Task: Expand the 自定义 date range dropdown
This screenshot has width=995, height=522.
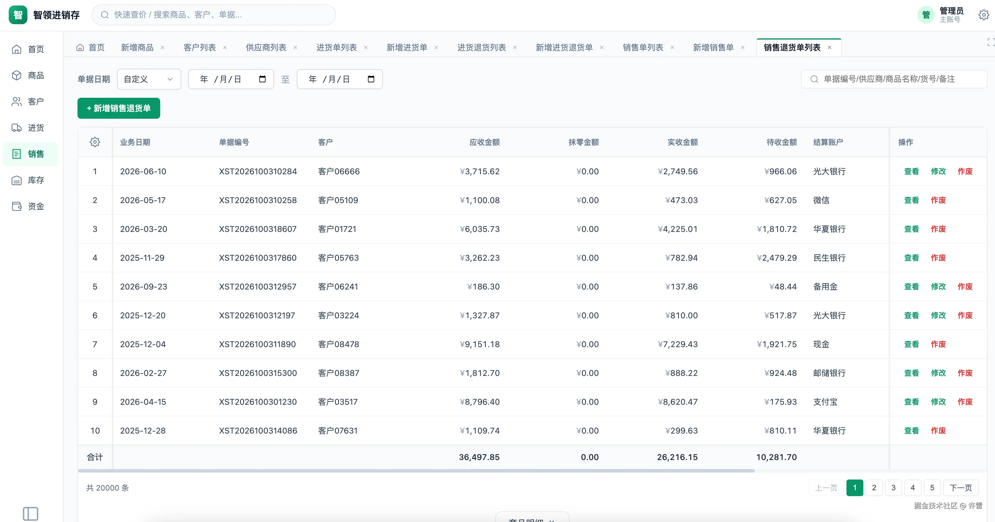Action: (149, 79)
